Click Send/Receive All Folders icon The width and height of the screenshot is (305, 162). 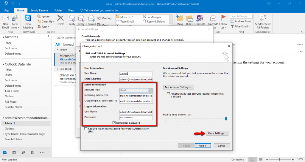pyautogui.click(x=263, y=18)
